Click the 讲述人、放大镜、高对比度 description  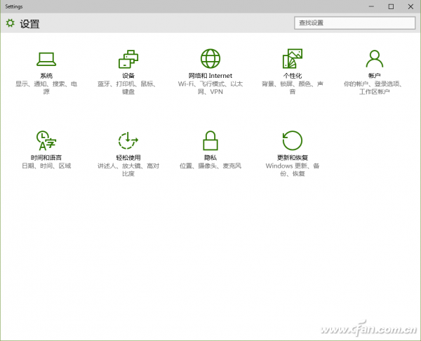coord(128,170)
